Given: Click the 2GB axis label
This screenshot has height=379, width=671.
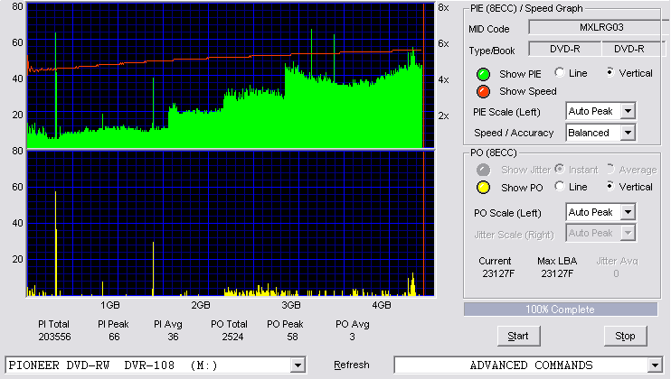Looking at the screenshot, I should coord(200,306).
